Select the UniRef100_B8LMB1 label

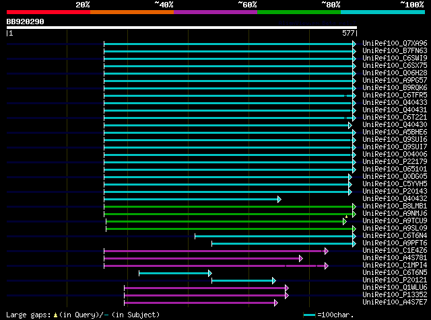(395, 206)
